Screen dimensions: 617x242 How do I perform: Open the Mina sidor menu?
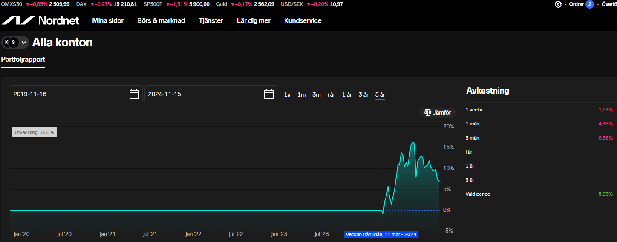tap(108, 20)
